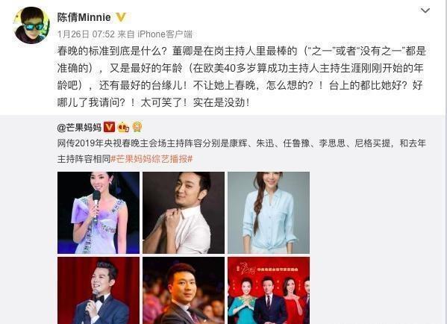Click the gold badge icon beside 芒果妈妈

137,127
